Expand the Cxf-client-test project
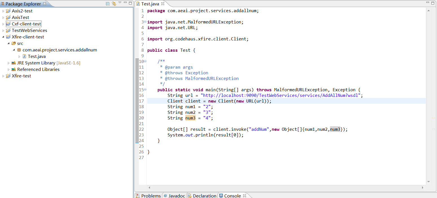Image resolution: width=437 pixels, height=198 pixels. (x=3, y=24)
